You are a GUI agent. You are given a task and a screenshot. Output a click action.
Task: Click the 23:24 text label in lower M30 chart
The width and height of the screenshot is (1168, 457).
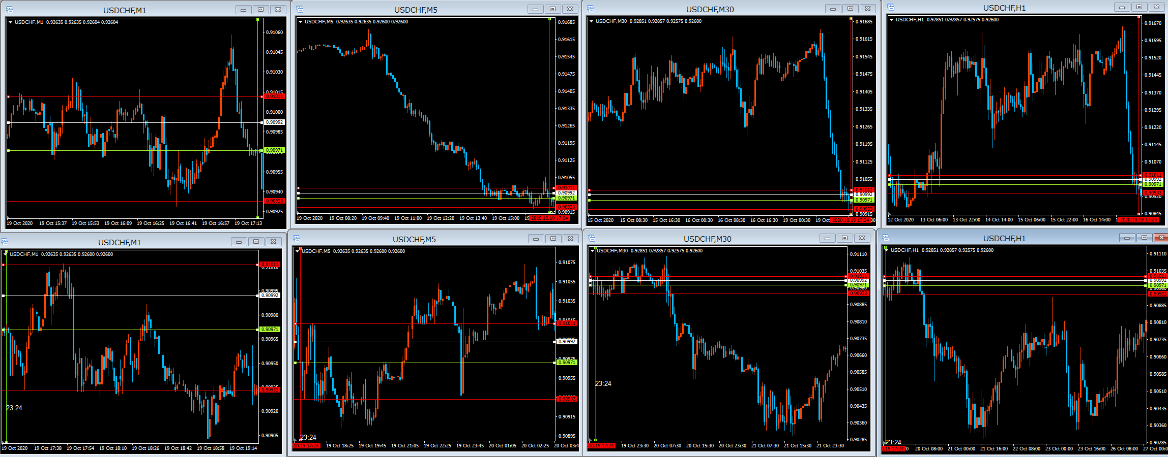(603, 383)
